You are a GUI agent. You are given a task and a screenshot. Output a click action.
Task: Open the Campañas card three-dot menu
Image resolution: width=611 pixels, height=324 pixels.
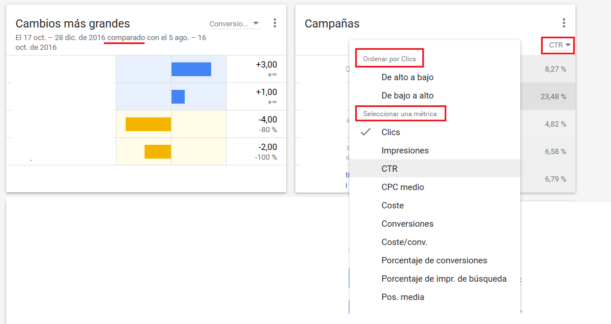(x=564, y=23)
